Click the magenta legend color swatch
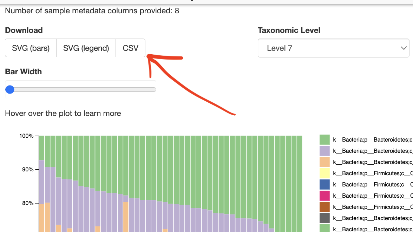Image resolution: width=413 pixels, height=232 pixels. (x=324, y=196)
